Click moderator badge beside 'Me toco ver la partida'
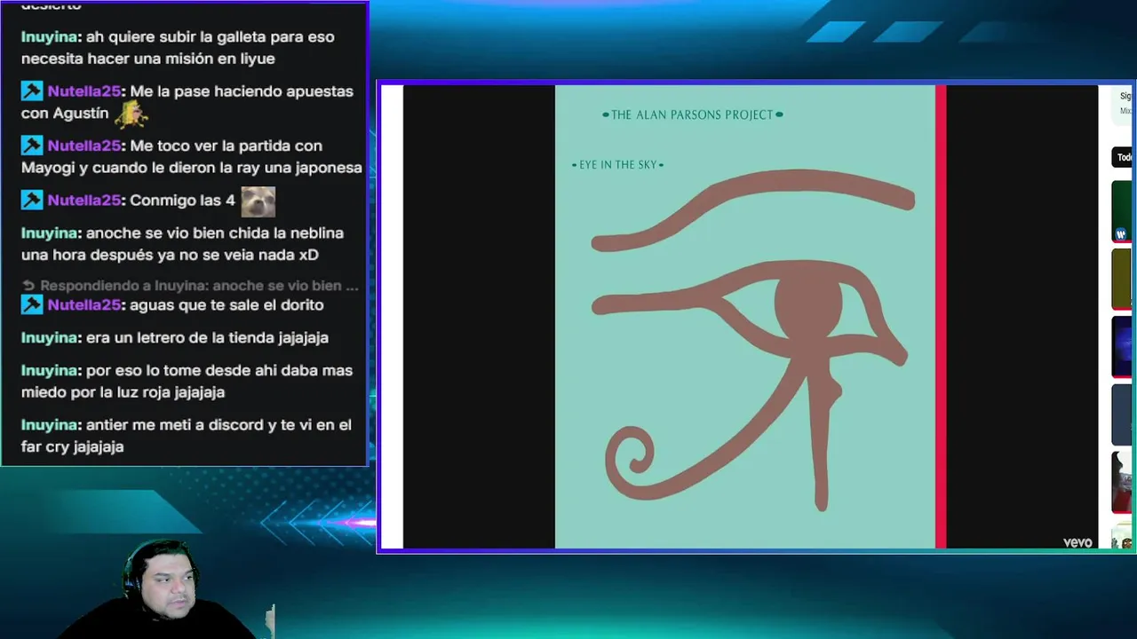 click(x=32, y=146)
